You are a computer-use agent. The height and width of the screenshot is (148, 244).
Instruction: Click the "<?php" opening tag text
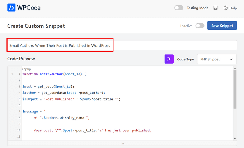coord(26,69)
